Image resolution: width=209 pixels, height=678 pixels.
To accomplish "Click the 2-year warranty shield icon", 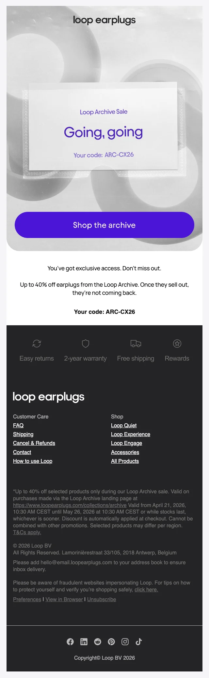I will coord(86,344).
